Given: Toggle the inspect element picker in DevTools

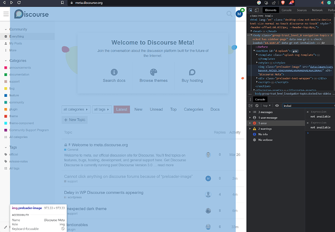Looking at the screenshot, I should 251,10.
